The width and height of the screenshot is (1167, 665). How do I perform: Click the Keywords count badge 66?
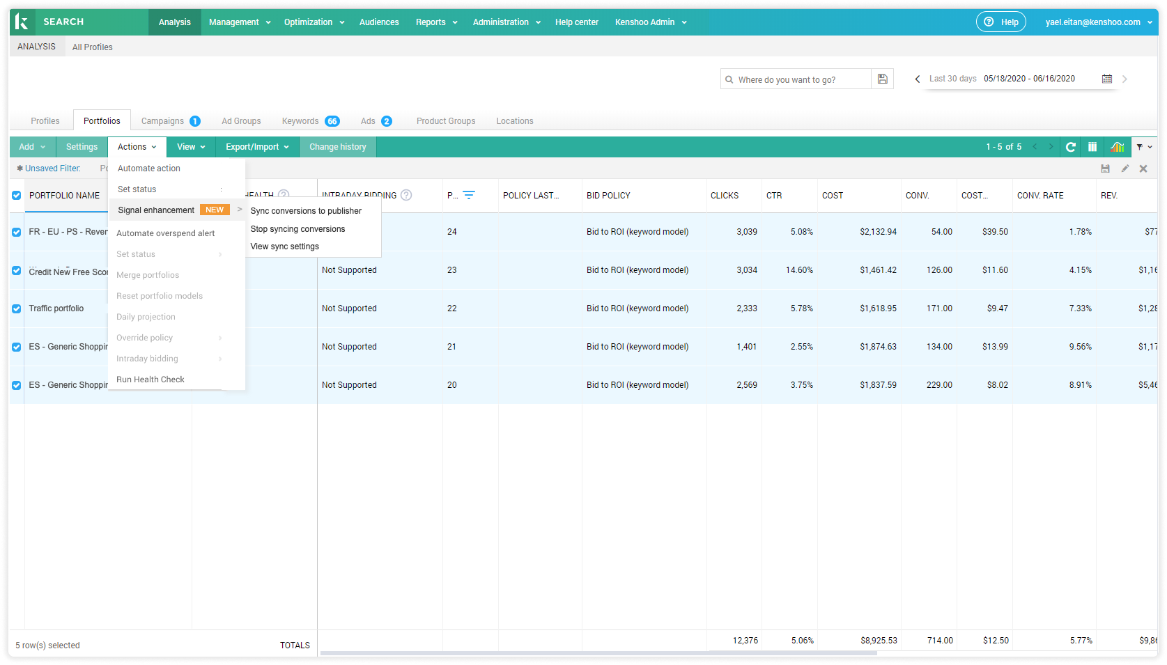coord(332,121)
